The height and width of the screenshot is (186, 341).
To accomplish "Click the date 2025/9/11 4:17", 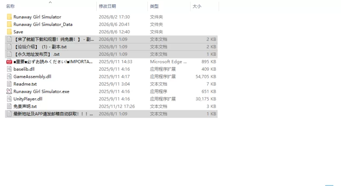I will (x=114, y=77).
